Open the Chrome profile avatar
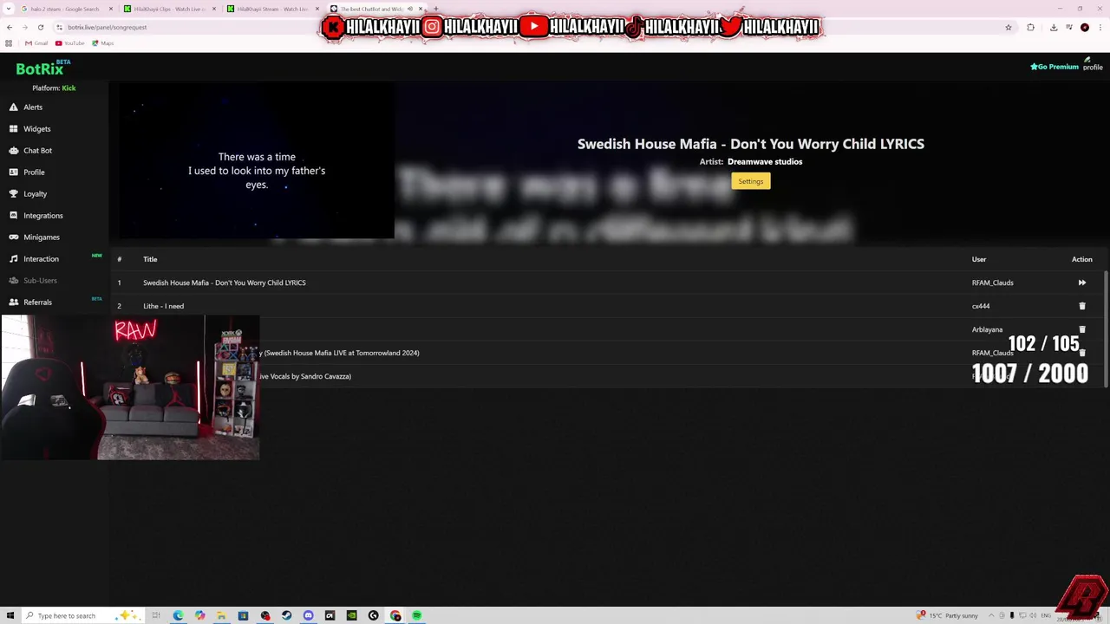The height and width of the screenshot is (624, 1110). point(1085,27)
